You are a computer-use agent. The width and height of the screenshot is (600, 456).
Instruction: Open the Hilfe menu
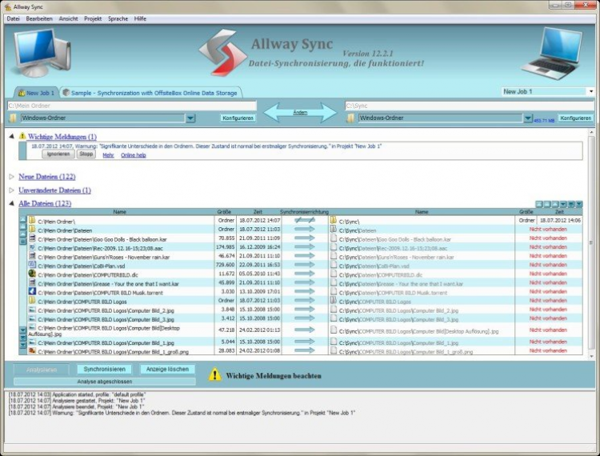tap(140, 18)
